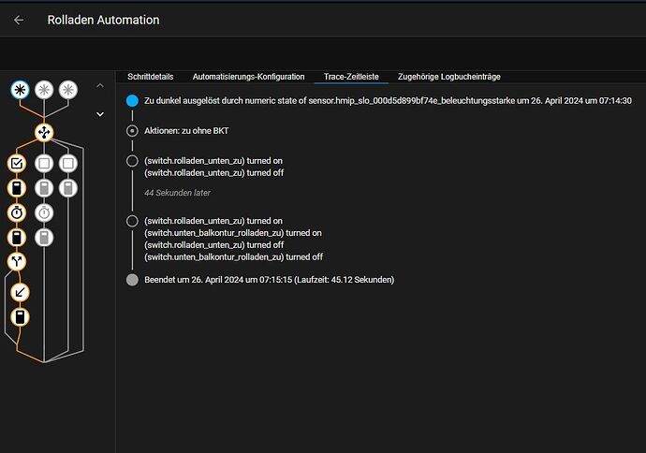Click the marker above the 44 Sekunden later line
The width and height of the screenshot is (646, 453).
(x=132, y=161)
